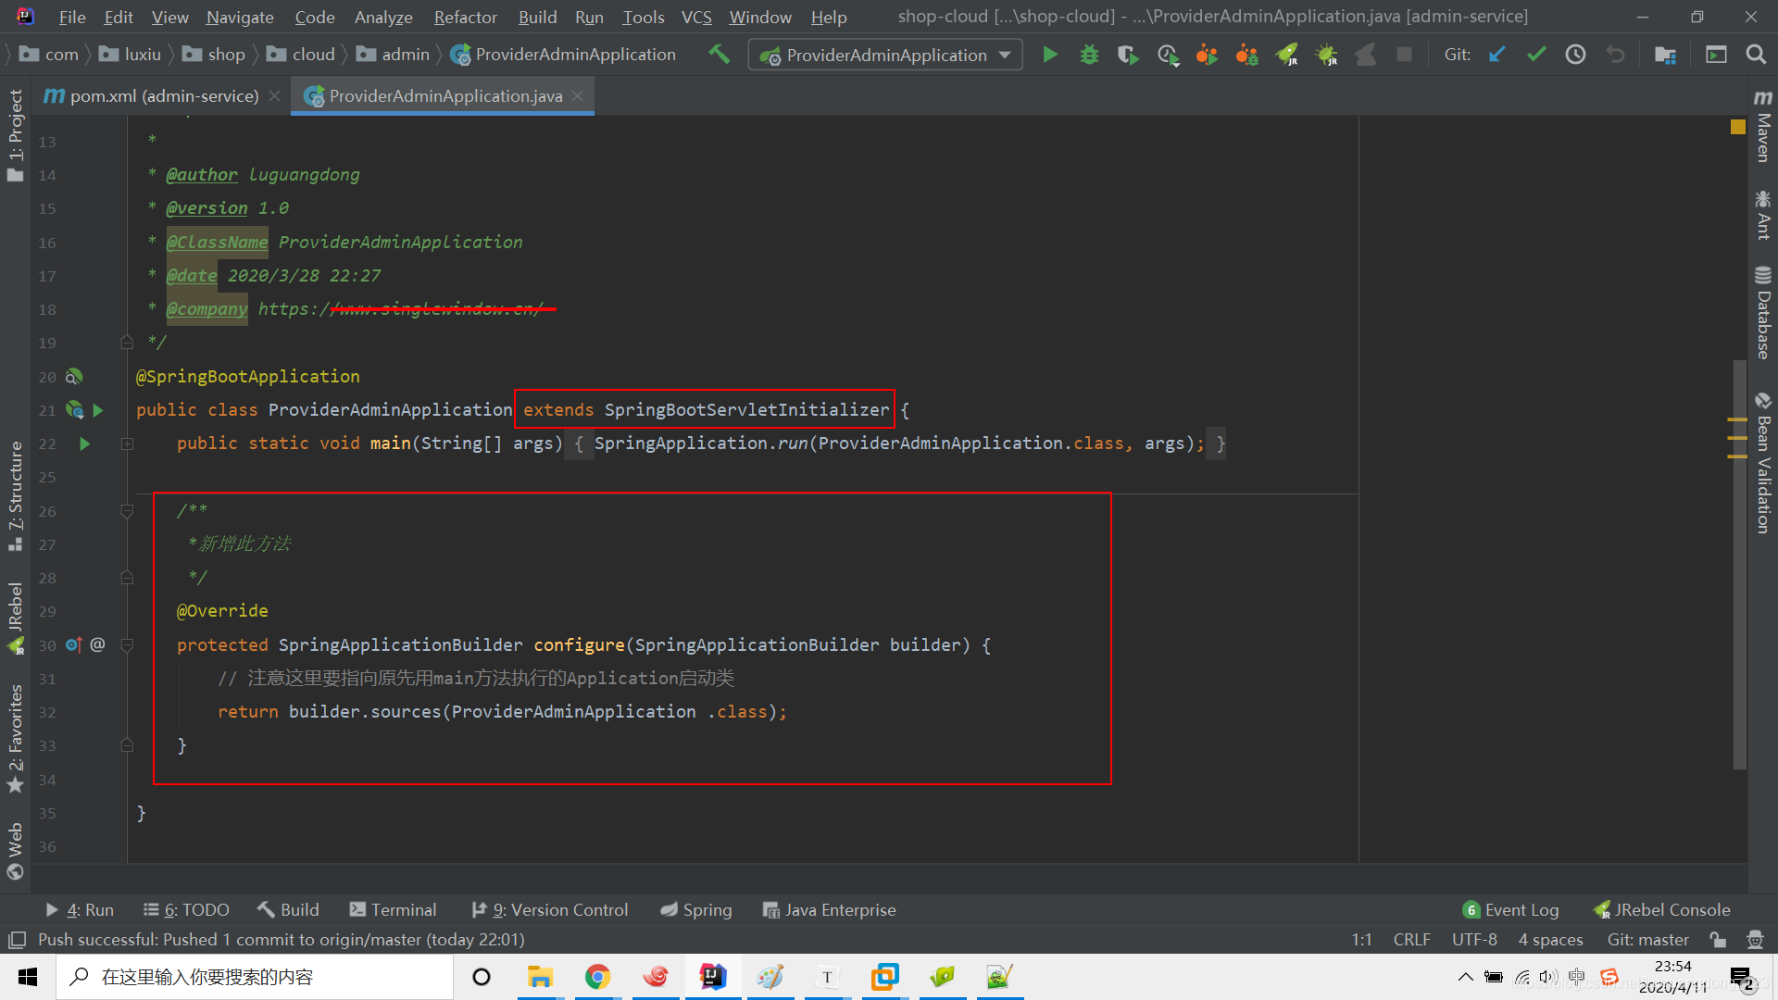
Task: Switch to pom.xml (admin-service) tab
Action: pos(164,95)
